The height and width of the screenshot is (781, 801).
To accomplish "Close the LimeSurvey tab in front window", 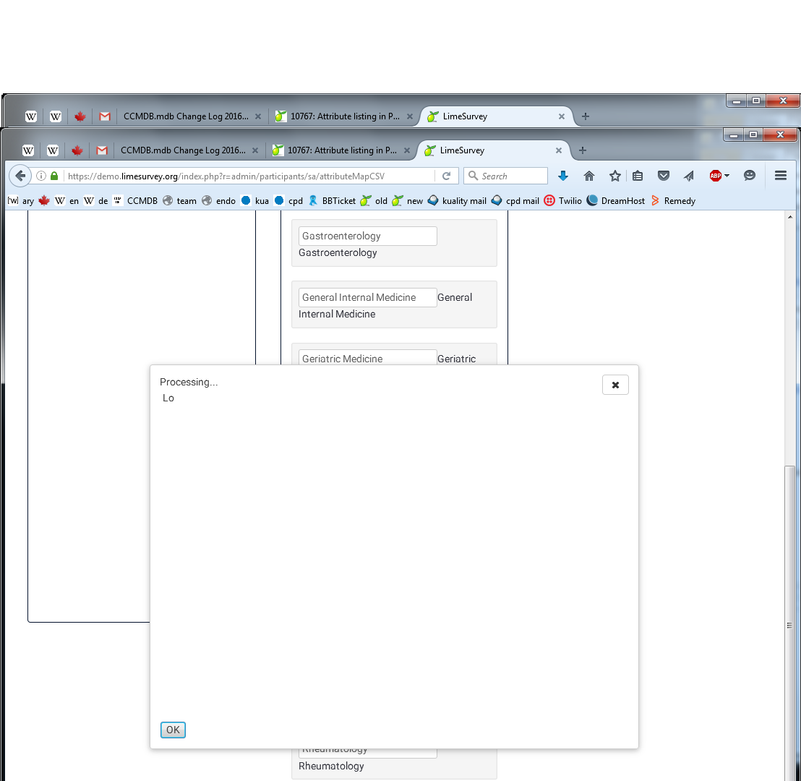I will tap(558, 150).
